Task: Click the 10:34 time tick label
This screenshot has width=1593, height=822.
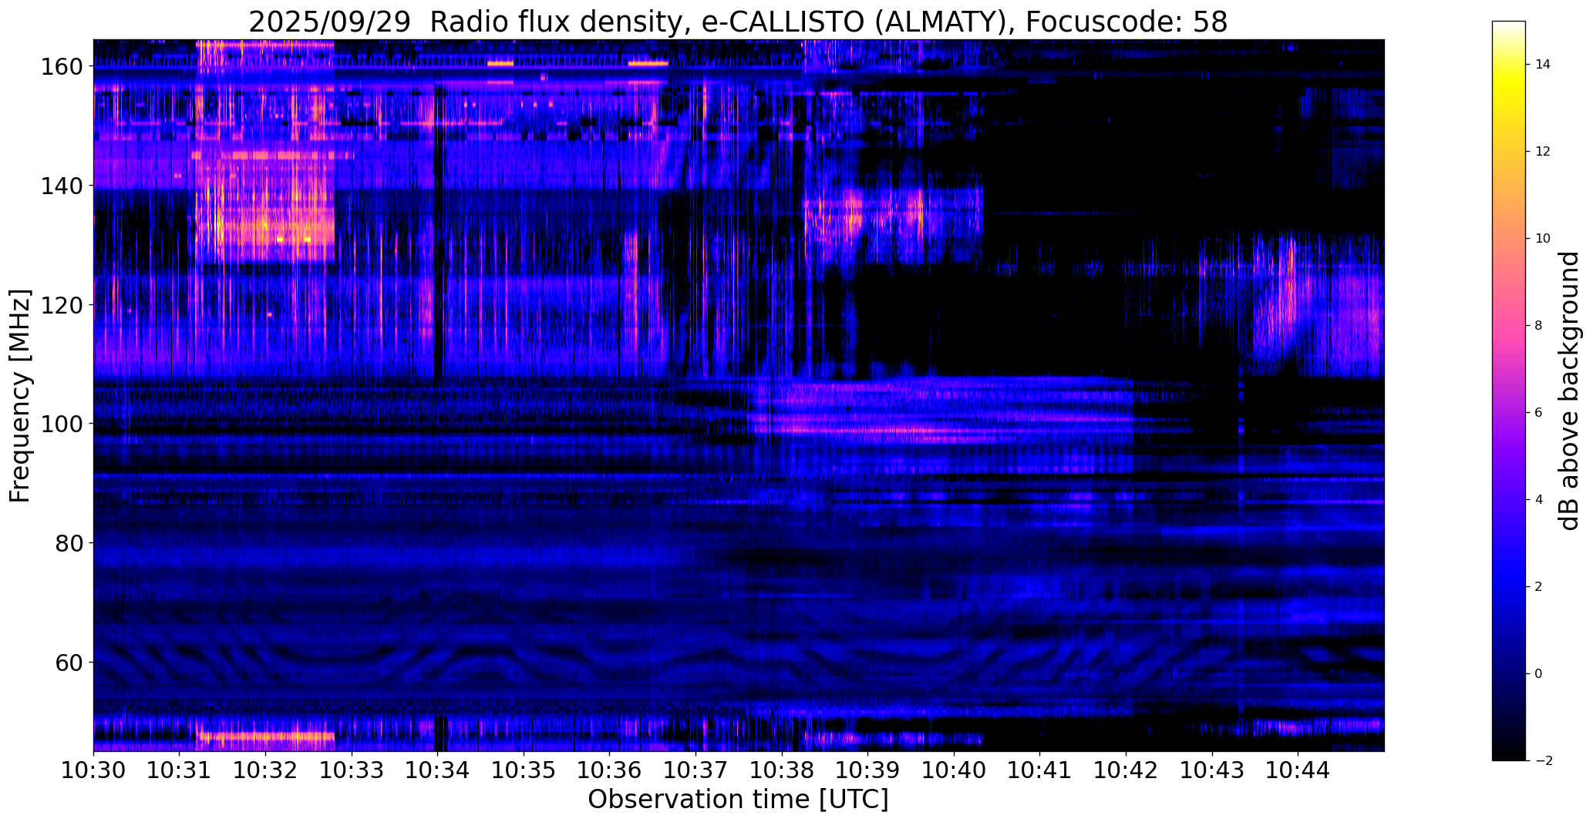Action: (x=438, y=770)
